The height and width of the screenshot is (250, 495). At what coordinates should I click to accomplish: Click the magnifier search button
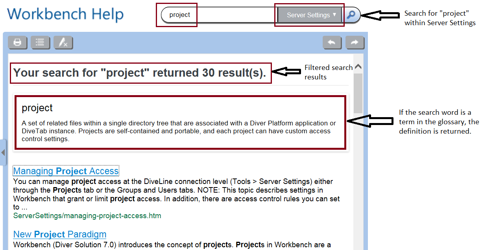coord(351,15)
